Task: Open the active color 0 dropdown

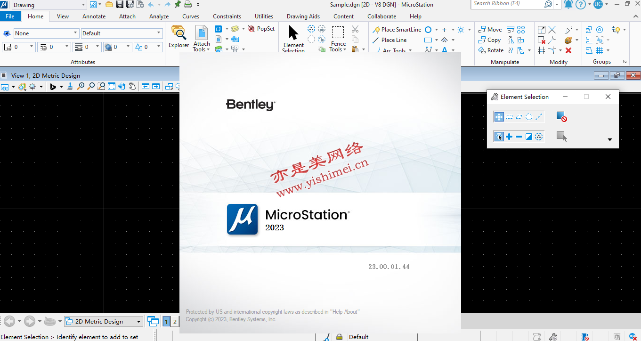Action: click(32, 47)
